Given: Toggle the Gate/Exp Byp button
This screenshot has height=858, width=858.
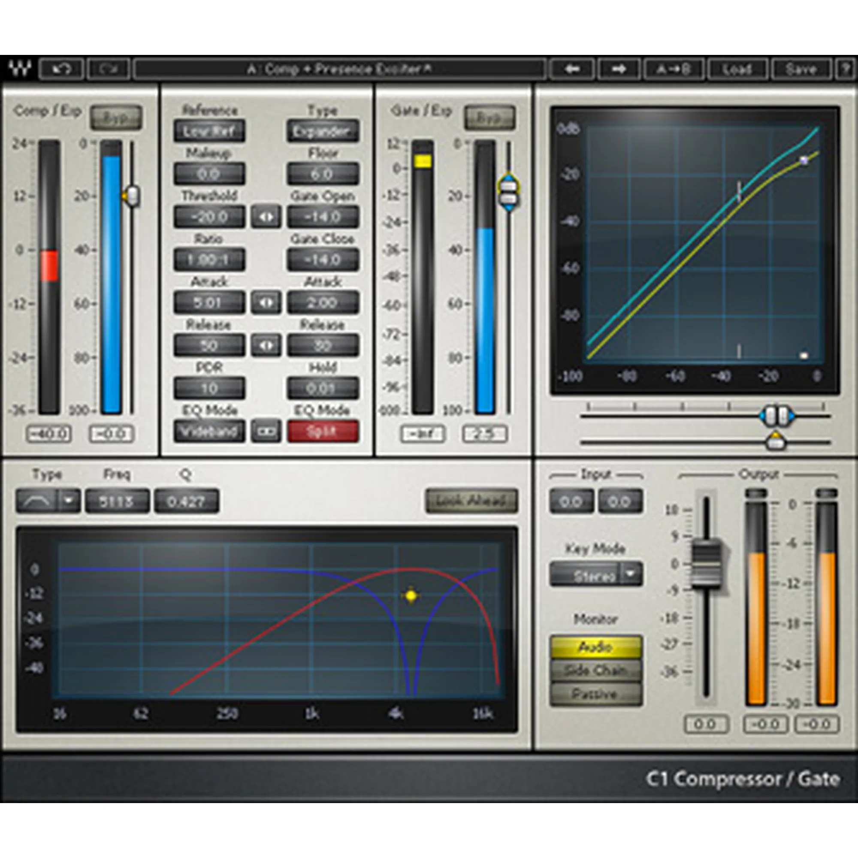Looking at the screenshot, I should [490, 118].
